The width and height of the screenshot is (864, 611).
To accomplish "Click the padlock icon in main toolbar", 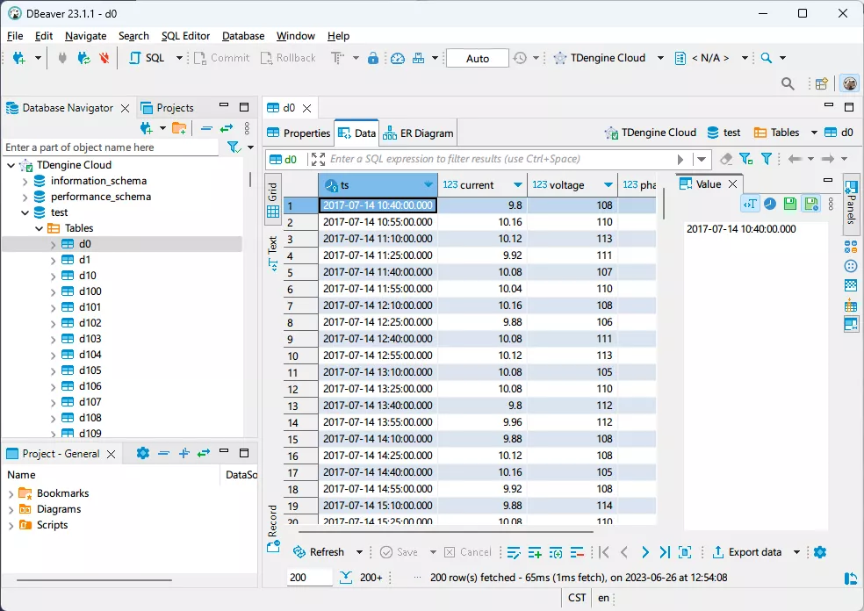I will [x=373, y=58].
